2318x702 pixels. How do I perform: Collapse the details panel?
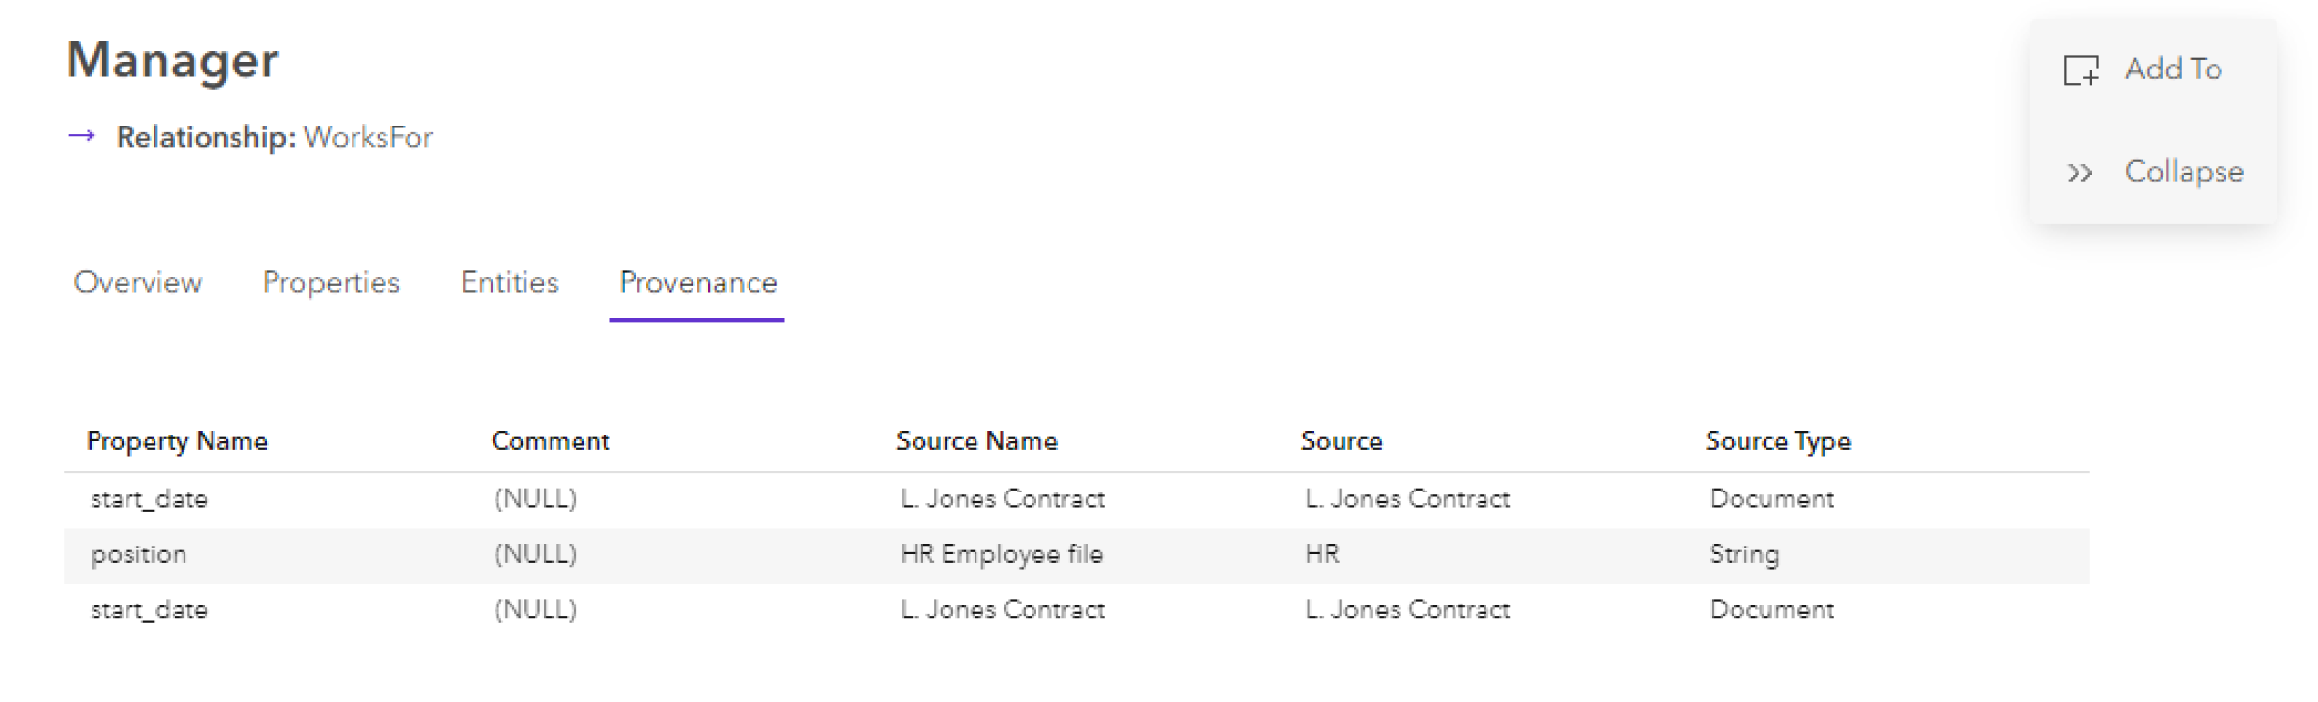coord(2183,172)
